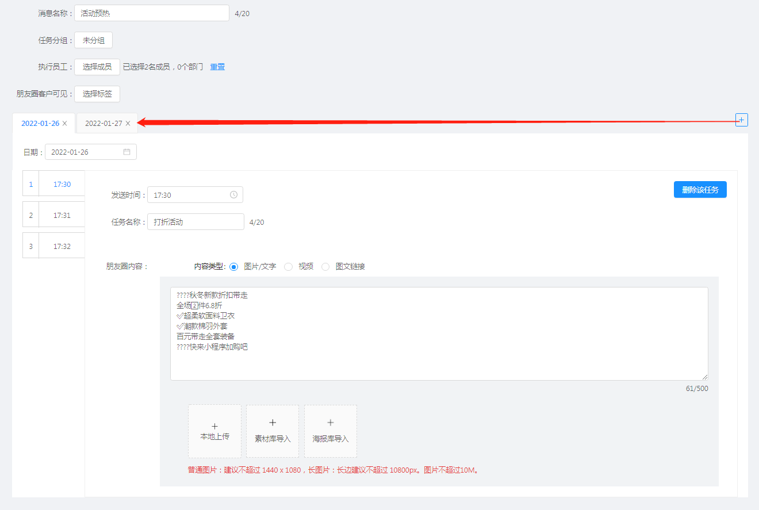Import from poster library
Screen dimensions: 759x510
pyautogui.click(x=331, y=431)
